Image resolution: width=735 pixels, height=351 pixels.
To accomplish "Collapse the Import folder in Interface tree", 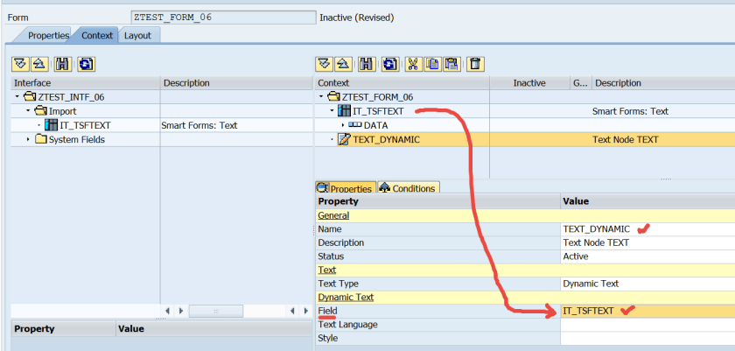I will pyautogui.click(x=27, y=111).
